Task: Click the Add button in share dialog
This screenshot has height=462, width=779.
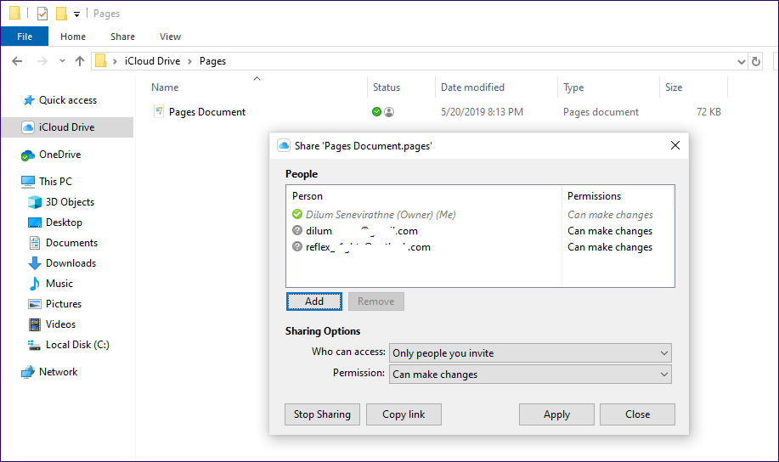Action: [x=314, y=301]
